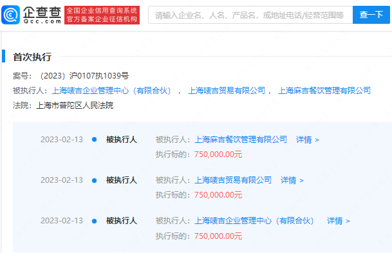Open 上海唛吉贸易有限公司 link in header 被执行人 line
The width and height of the screenshot is (392, 253).
(x=227, y=91)
